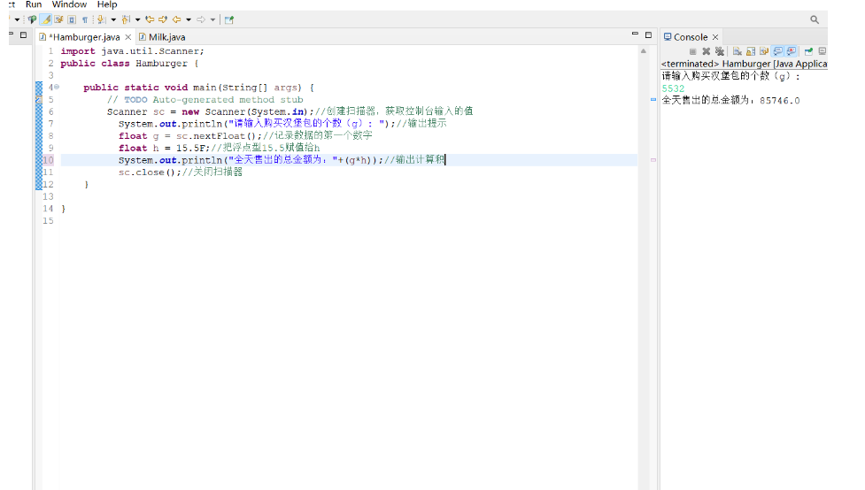Click the toolbar search magnifier icon
865x490 pixels.
click(x=815, y=19)
